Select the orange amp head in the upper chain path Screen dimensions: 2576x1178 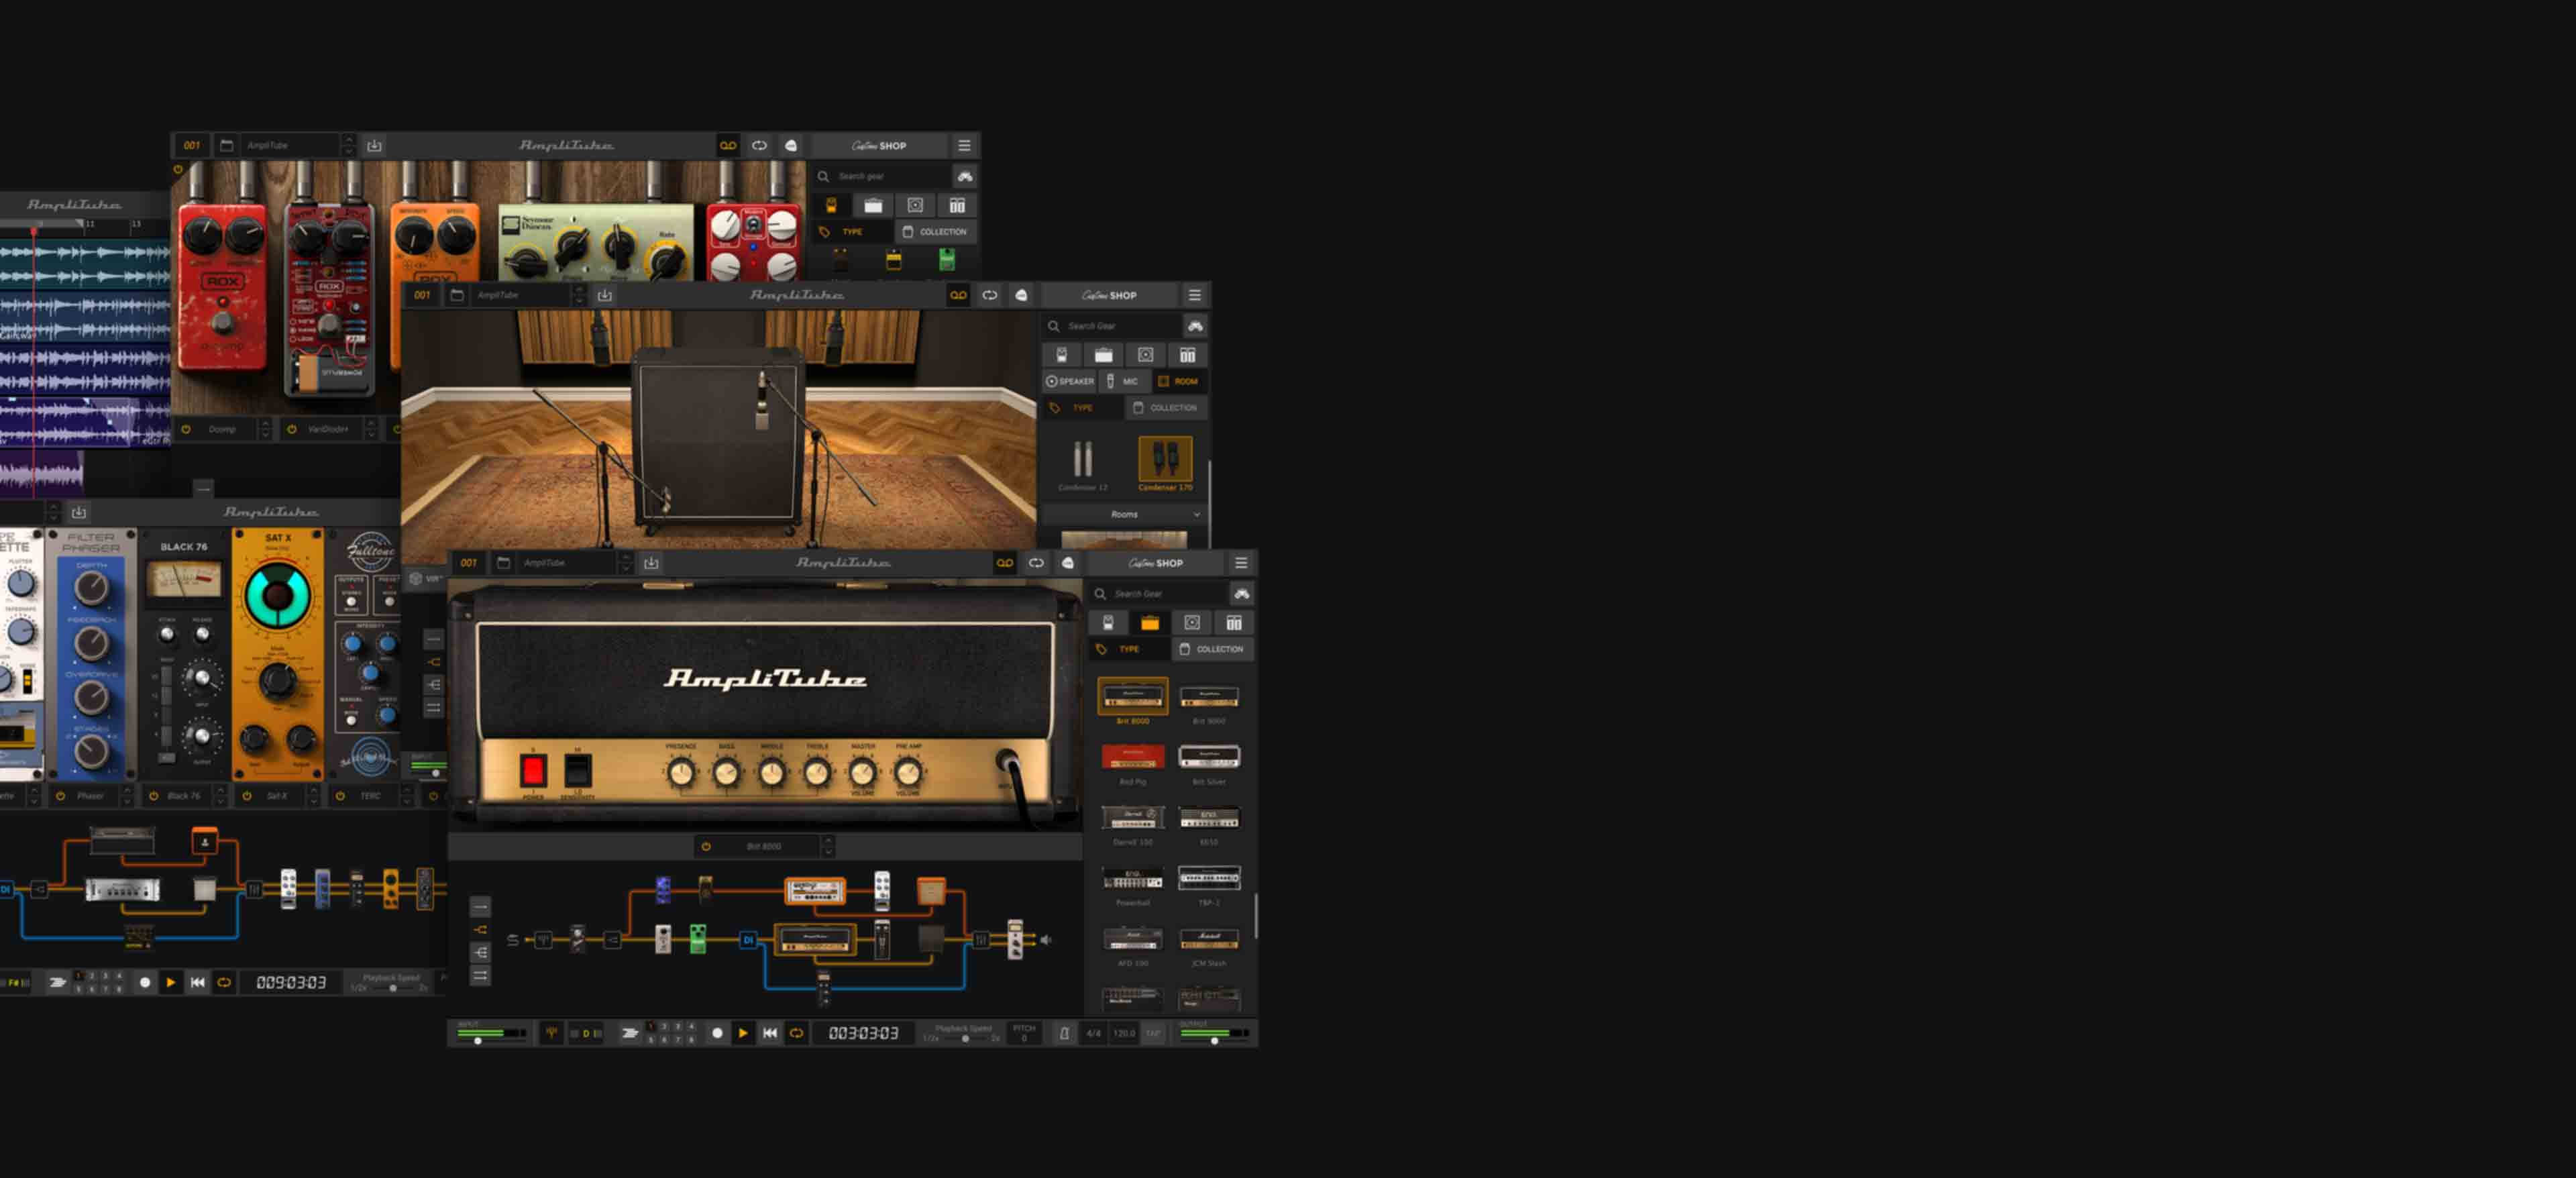[x=815, y=891]
